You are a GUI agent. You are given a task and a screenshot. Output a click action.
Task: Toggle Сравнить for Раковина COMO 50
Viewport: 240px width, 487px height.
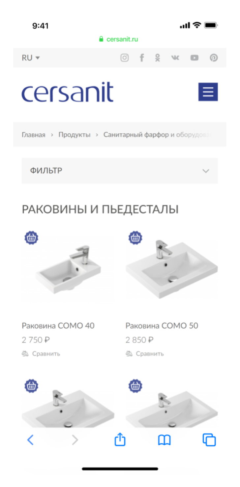(x=145, y=354)
